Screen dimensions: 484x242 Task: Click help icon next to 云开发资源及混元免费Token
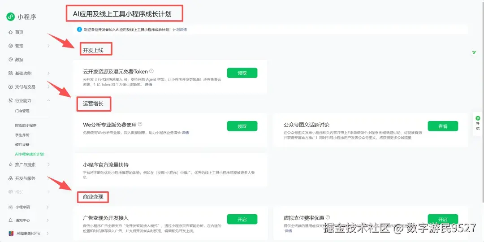tap(151, 71)
